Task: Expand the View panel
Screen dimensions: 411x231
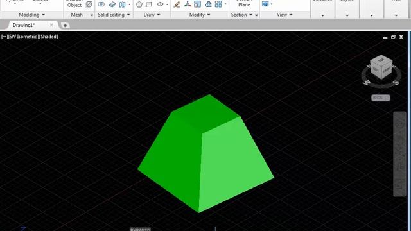Action: coord(284,15)
